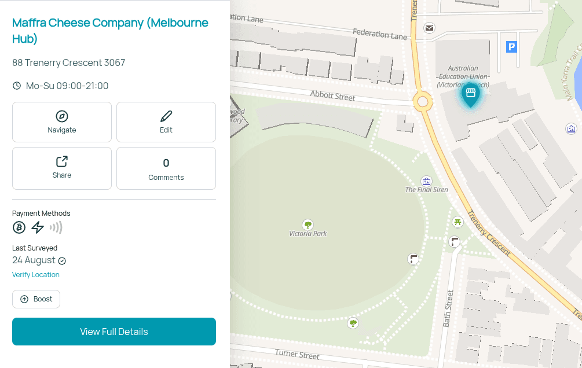Click the drinking fountain icon near Bath Street
Viewport: 582px width, 368px height.
point(455,242)
